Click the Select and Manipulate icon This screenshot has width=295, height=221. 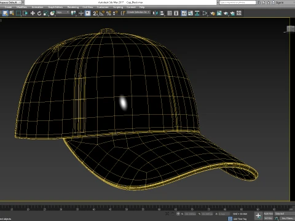point(81,14)
